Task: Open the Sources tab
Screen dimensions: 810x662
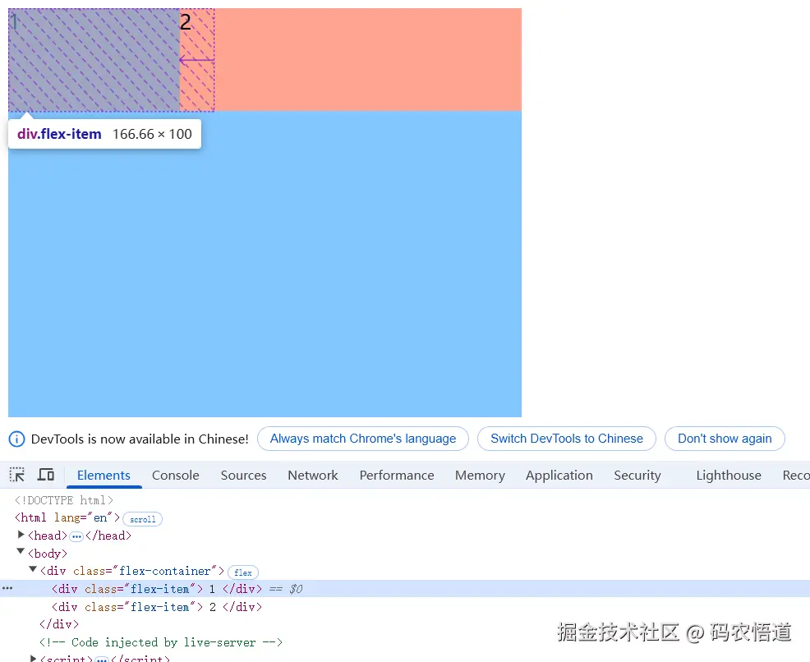Action: pos(243,475)
